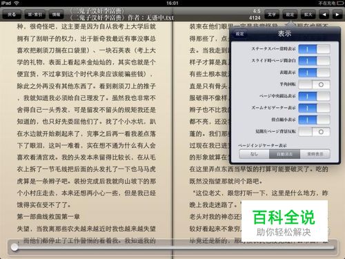This screenshot has height=259, width=345.
Task: Click the 表示 popover title
Action: [x=284, y=34]
